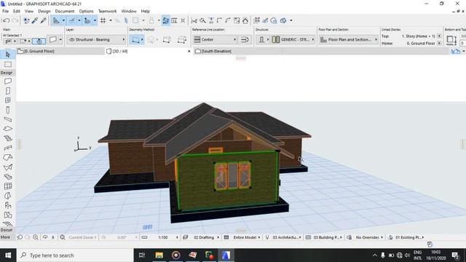Select the Column tool in toolbox
This screenshot has height=262, width=466.
8,110
